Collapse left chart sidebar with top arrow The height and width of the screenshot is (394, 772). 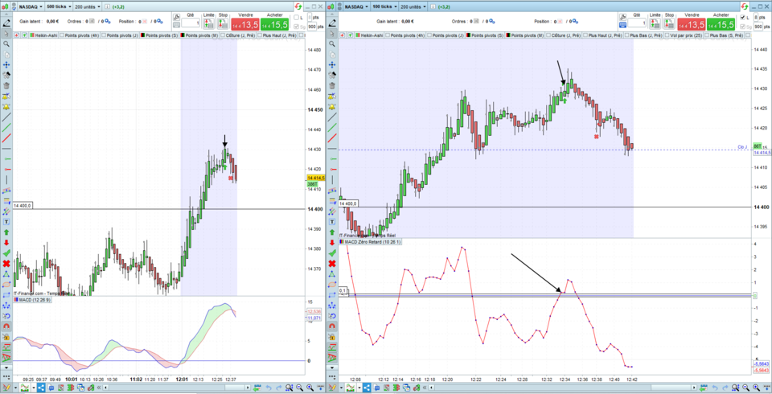6,14
